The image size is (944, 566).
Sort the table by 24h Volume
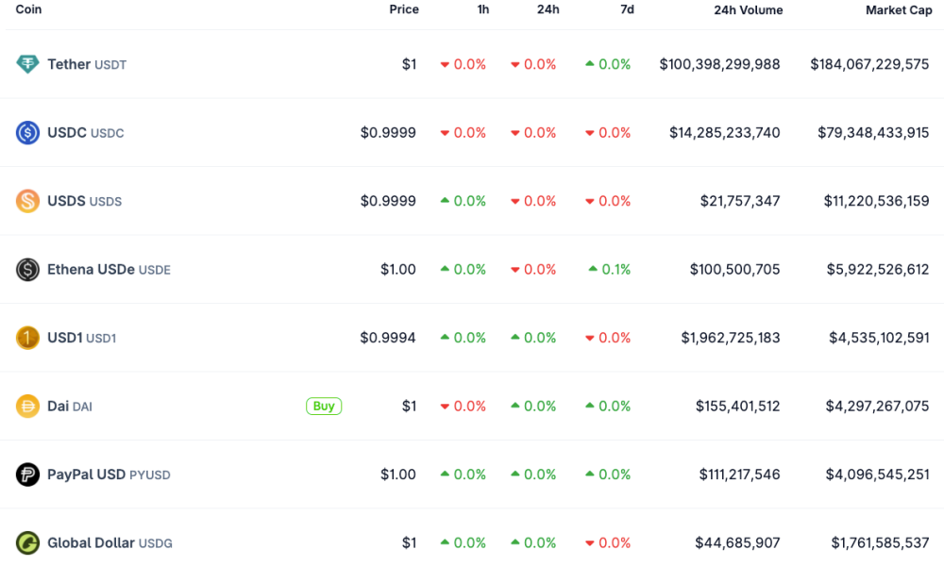click(x=748, y=10)
